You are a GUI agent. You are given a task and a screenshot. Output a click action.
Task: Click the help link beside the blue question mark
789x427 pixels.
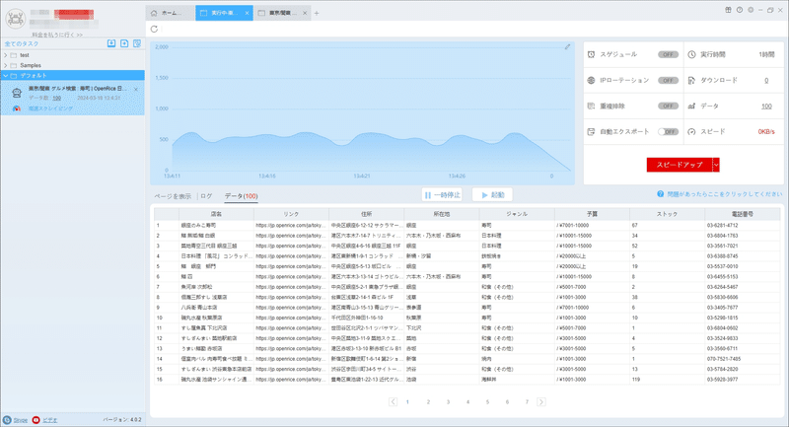(x=725, y=194)
